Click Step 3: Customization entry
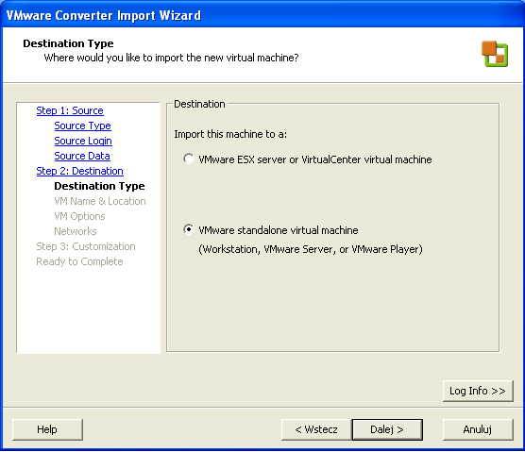Screen dimensions: 525x452 86,246
